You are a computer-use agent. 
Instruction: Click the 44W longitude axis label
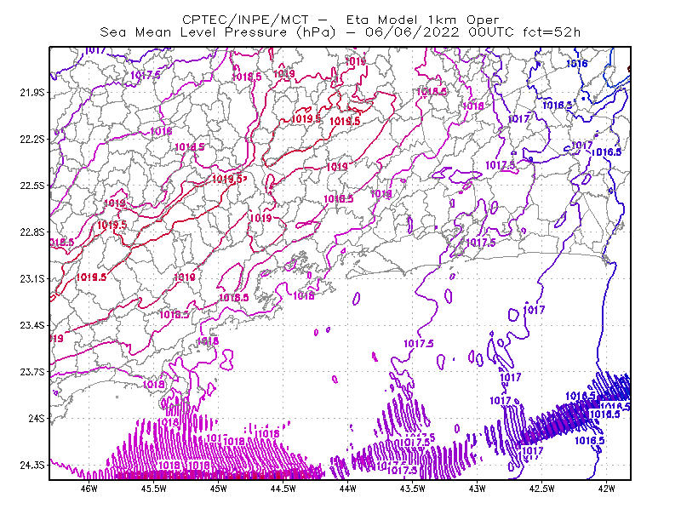coord(347,489)
